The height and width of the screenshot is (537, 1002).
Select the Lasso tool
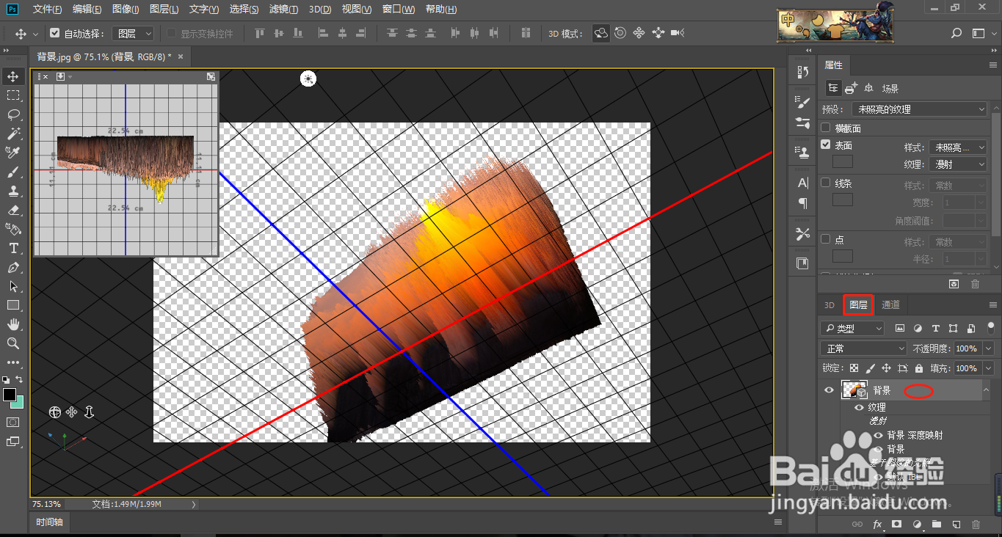click(x=13, y=114)
